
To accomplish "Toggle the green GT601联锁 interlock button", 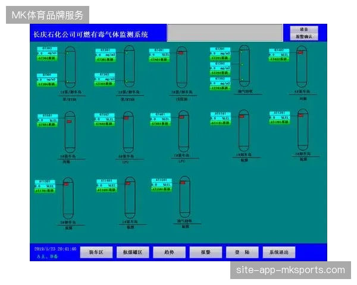I will (x=160, y=123).
